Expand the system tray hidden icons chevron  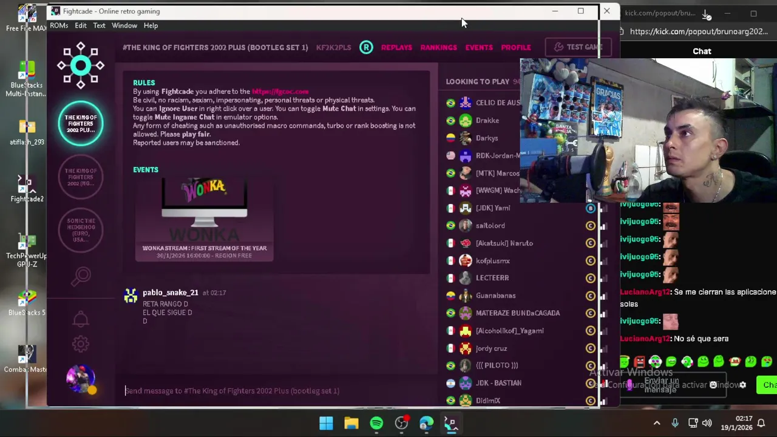pyautogui.click(x=657, y=423)
